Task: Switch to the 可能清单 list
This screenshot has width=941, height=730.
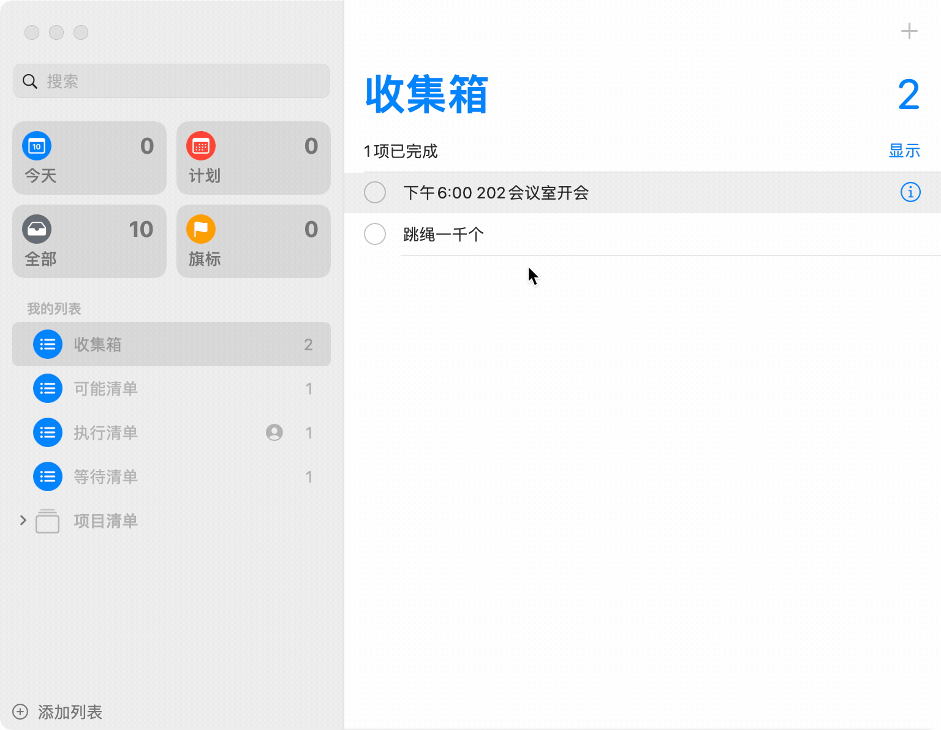Action: click(171, 388)
